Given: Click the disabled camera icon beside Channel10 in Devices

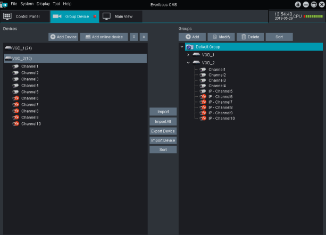Looking at the screenshot, I should click(x=15, y=124).
